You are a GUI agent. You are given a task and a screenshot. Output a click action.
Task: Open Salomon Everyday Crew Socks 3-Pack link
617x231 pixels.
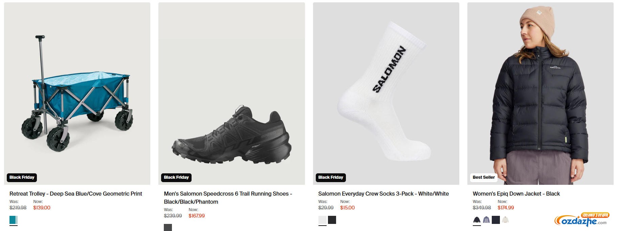coord(383,194)
